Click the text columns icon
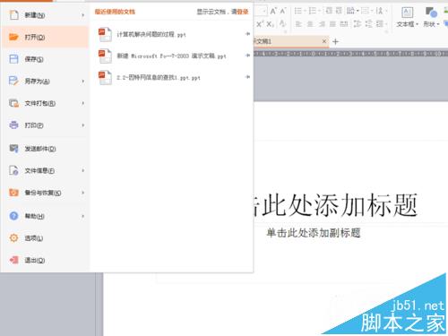The image size is (448, 336). (x=350, y=12)
